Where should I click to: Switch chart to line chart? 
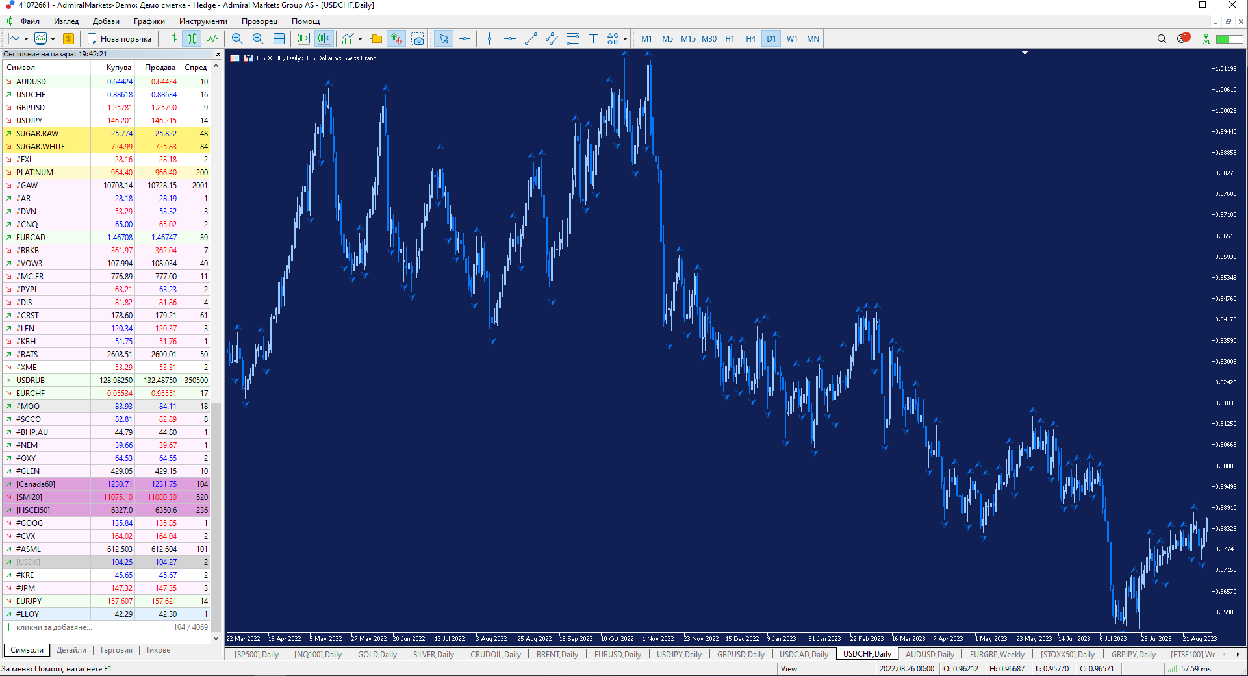point(212,39)
